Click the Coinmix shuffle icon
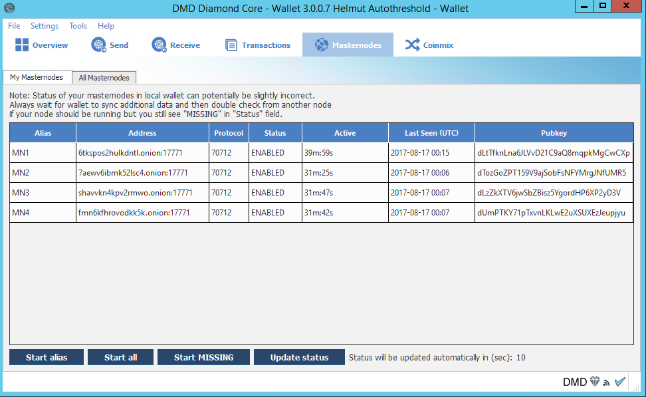 click(x=412, y=45)
